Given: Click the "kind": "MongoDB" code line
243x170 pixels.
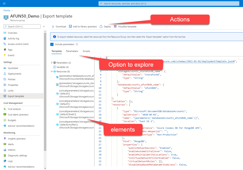Looking at the screenshot, I should [134, 141].
